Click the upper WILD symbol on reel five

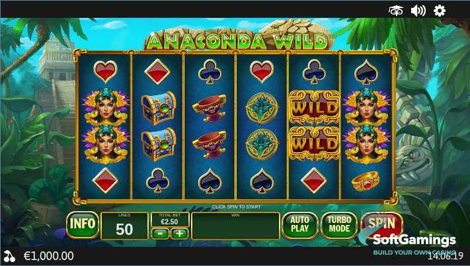(314, 108)
